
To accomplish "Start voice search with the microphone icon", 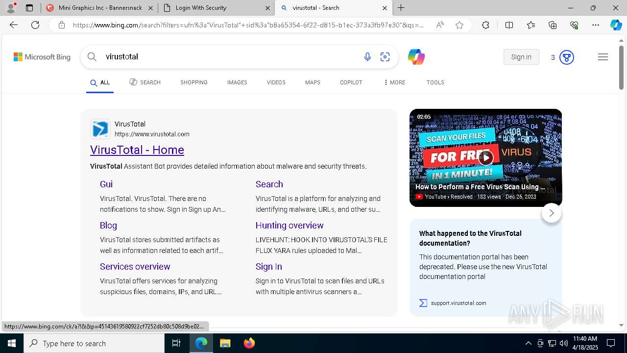I will pos(367,57).
